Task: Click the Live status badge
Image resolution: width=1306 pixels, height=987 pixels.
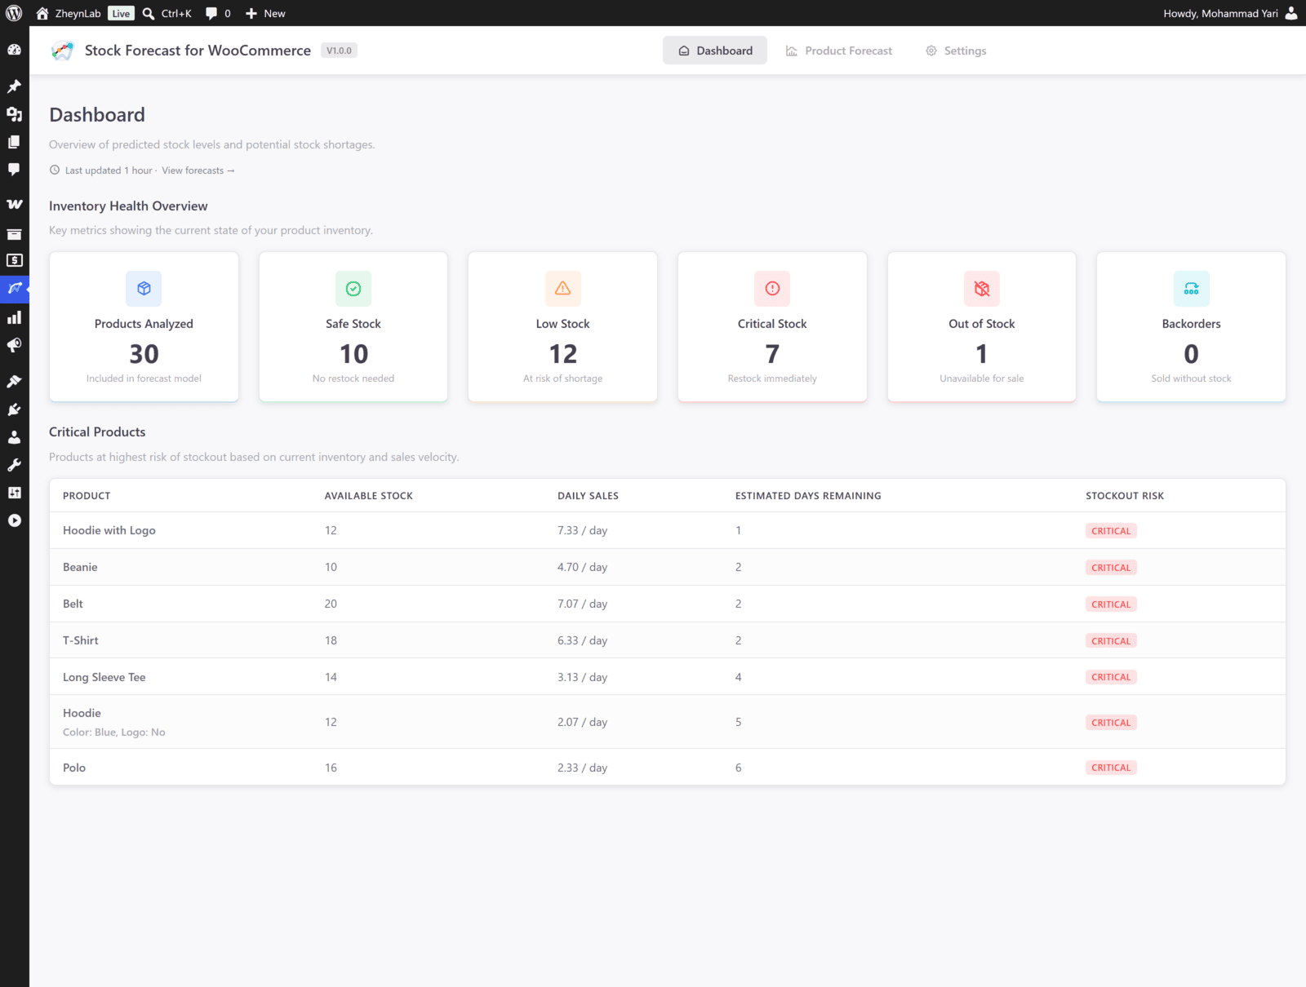Action: (121, 13)
